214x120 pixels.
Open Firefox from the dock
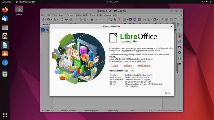pos(5,10)
